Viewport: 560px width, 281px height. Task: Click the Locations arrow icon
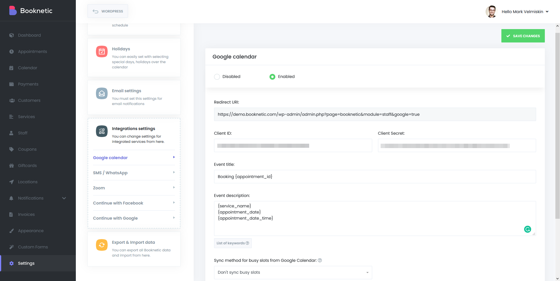coord(11,182)
